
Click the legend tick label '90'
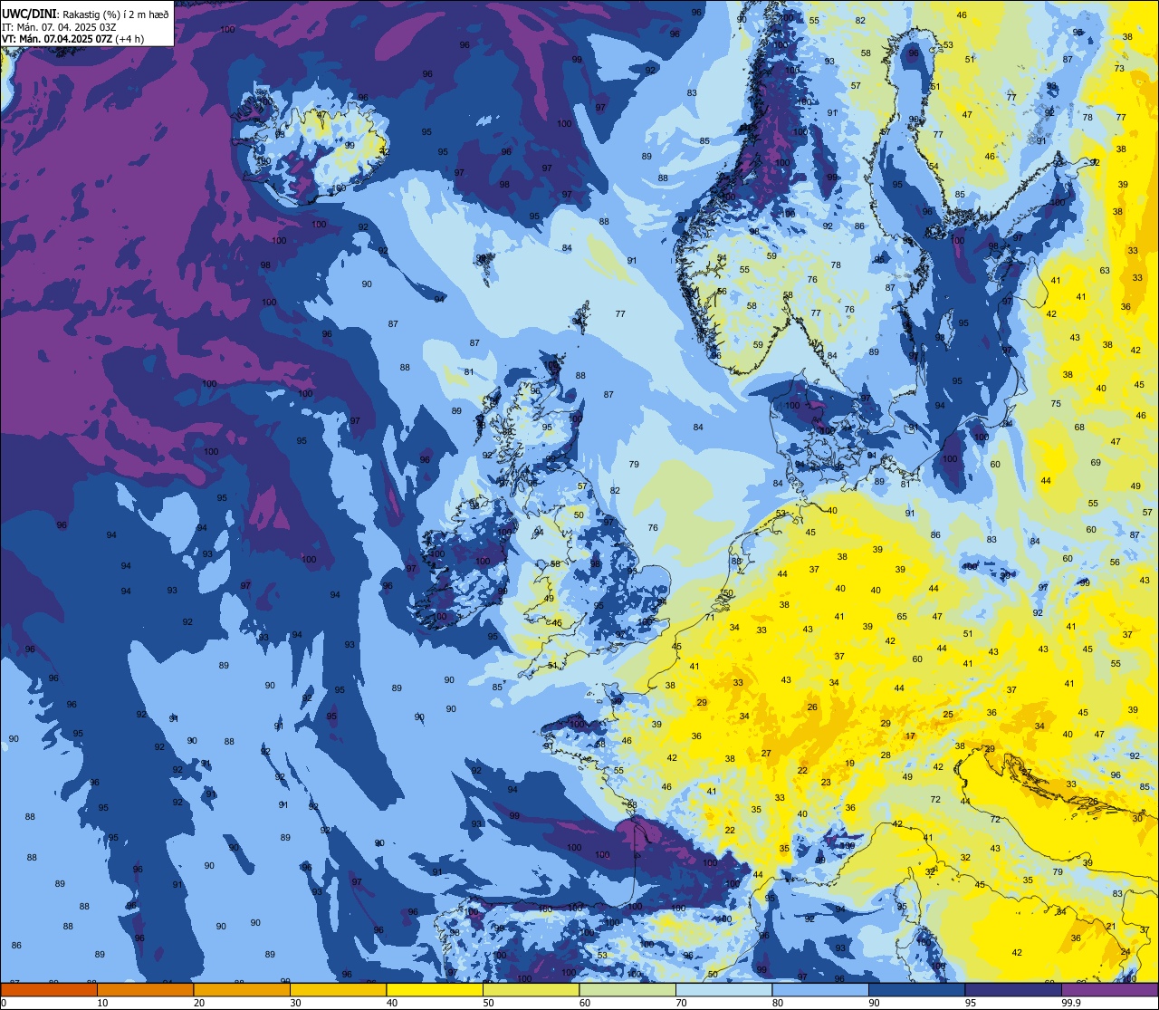pyautogui.click(x=874, y=1003)
